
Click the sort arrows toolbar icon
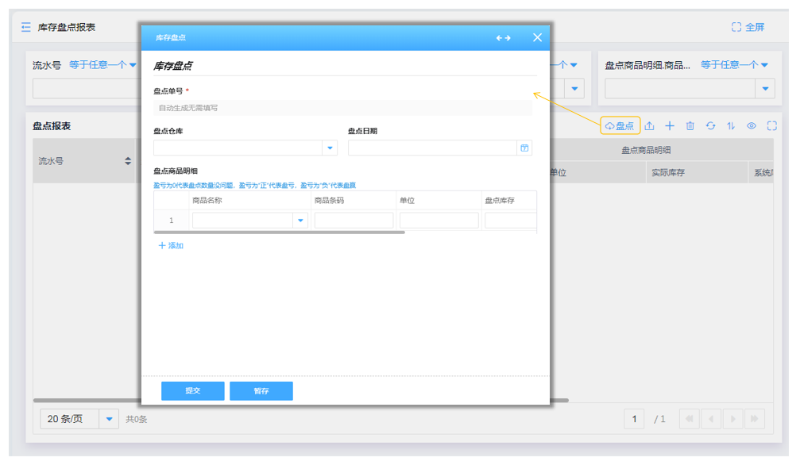tap(731, 126)
